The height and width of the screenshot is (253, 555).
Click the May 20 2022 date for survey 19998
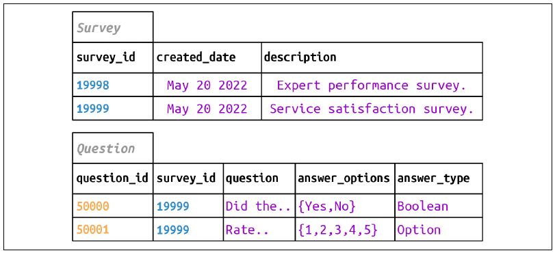(x=207, y=85)
